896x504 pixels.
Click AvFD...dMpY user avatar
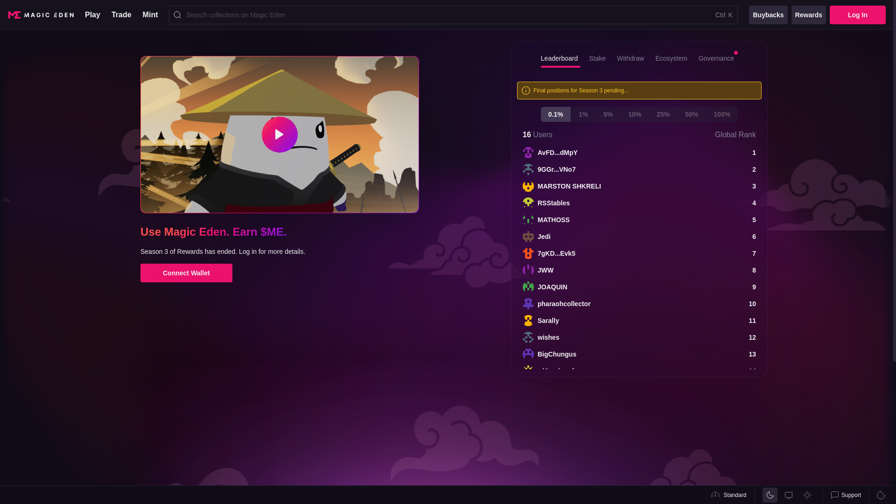[528, 153]
